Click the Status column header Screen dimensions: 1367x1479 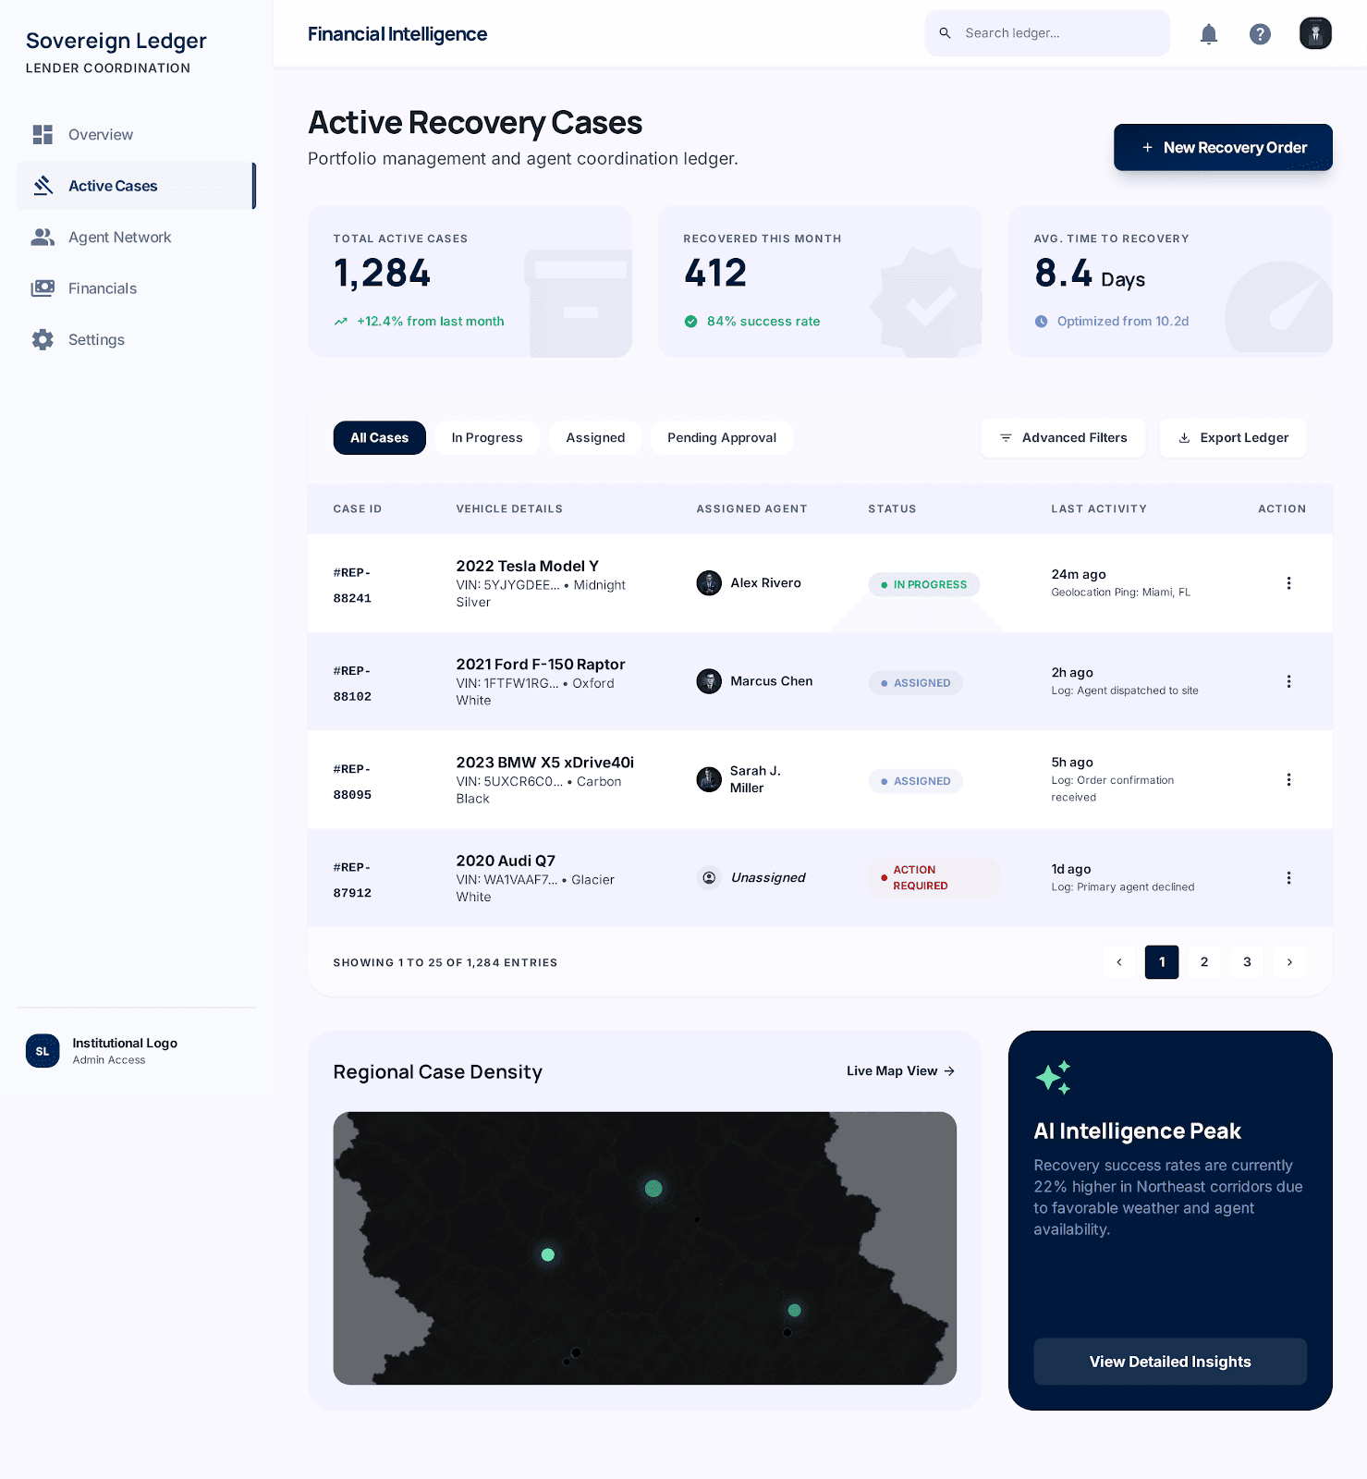(892, 509)
